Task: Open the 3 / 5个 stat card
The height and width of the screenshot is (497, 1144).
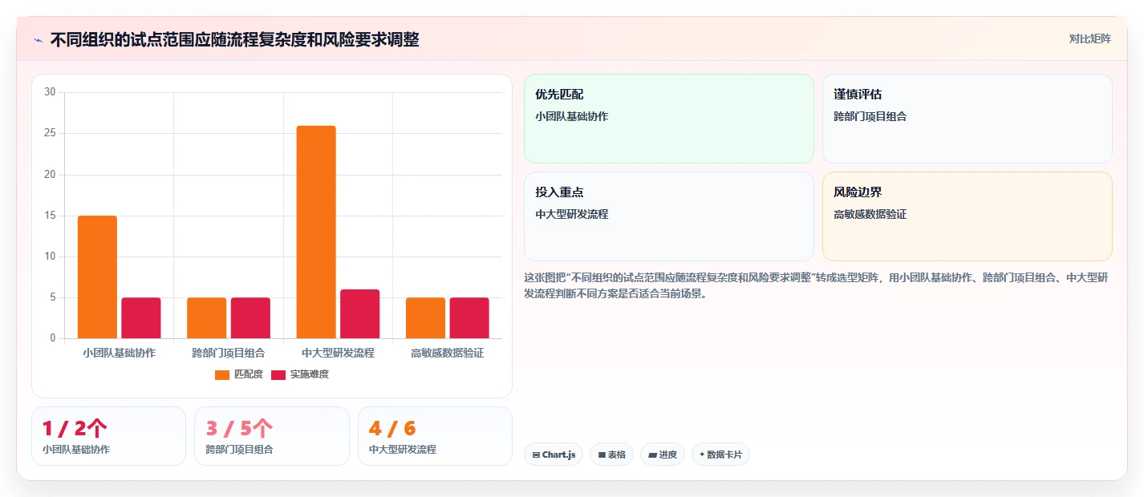Action: pos(272,436)
